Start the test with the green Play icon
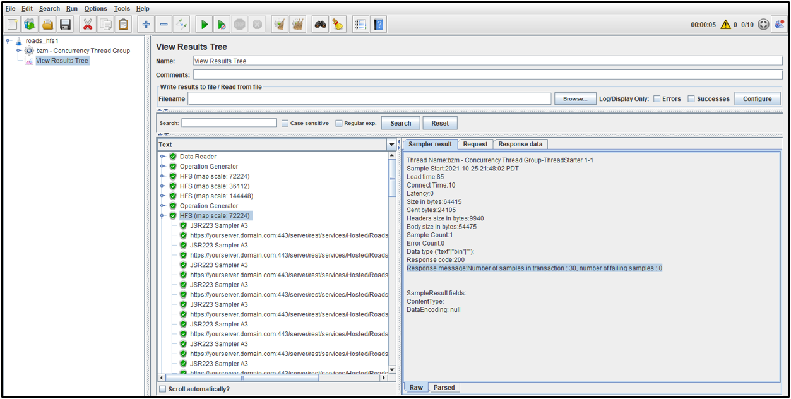The image size is (791, 399). click(x=203, y=24)
